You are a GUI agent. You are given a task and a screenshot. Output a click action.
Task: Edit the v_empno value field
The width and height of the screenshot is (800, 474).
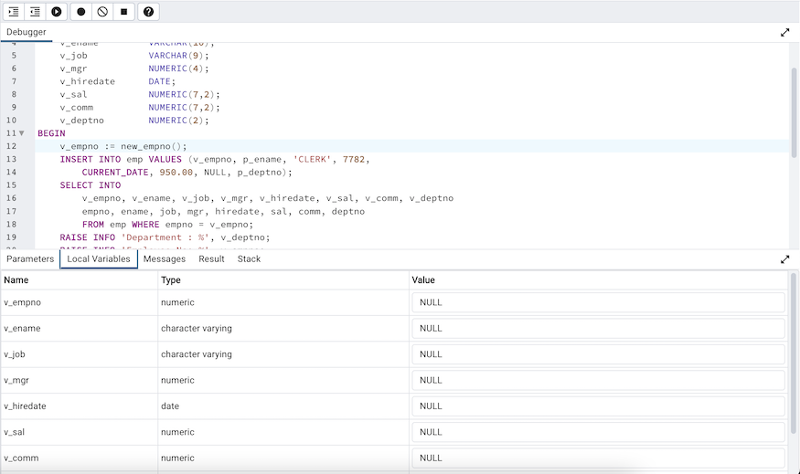click(x=599, y=302)
